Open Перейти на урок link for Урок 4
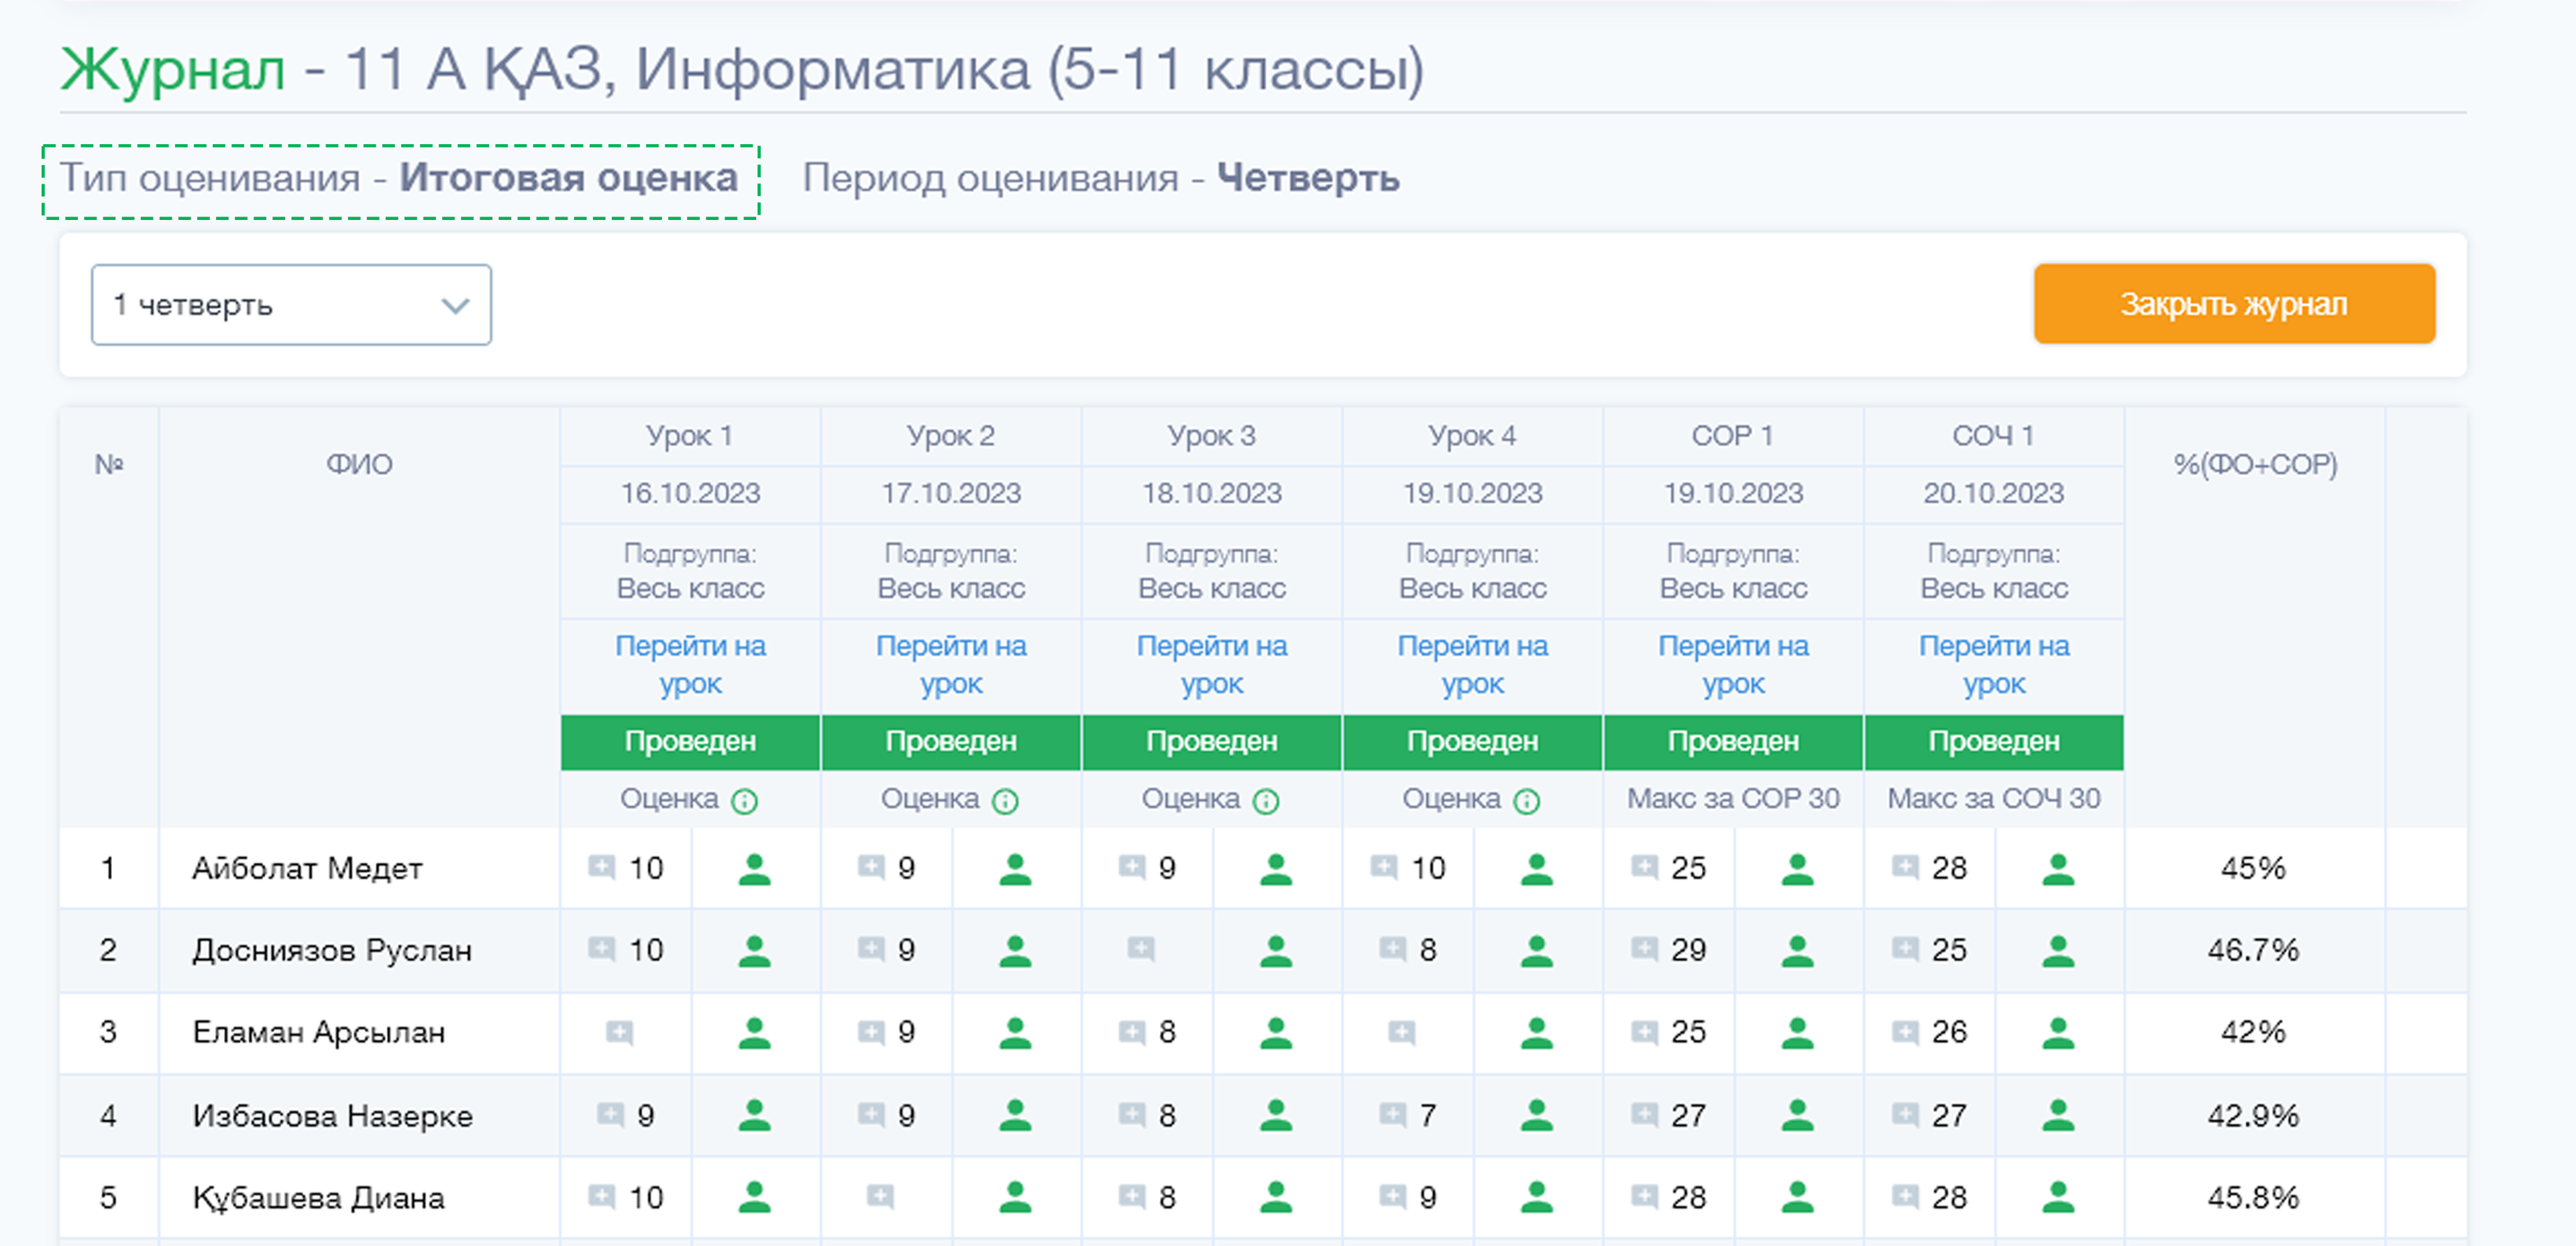The image size is (2576, 1246). coord(1472,665)
